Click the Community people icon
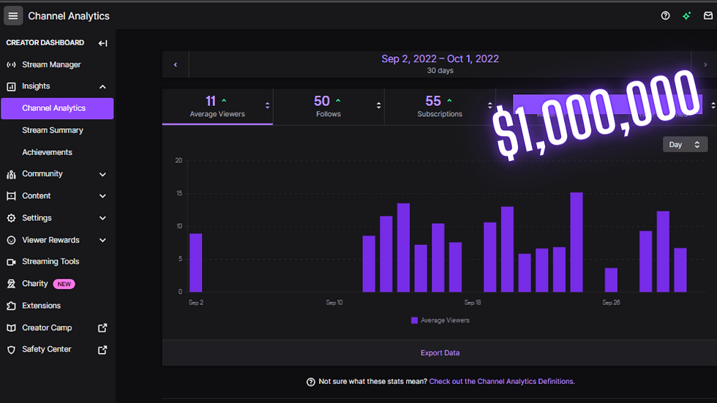 click(x=12, y=174)
